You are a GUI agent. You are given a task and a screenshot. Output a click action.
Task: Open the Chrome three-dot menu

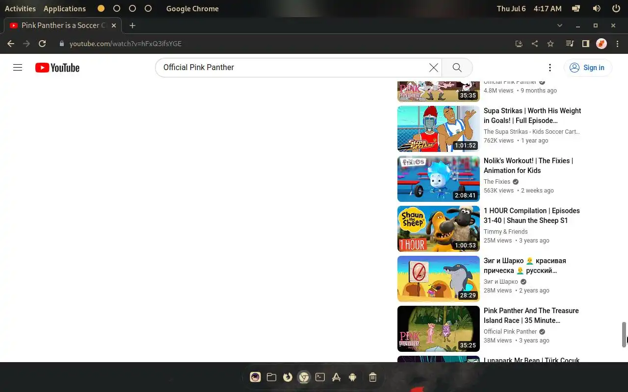pos(617,44)
